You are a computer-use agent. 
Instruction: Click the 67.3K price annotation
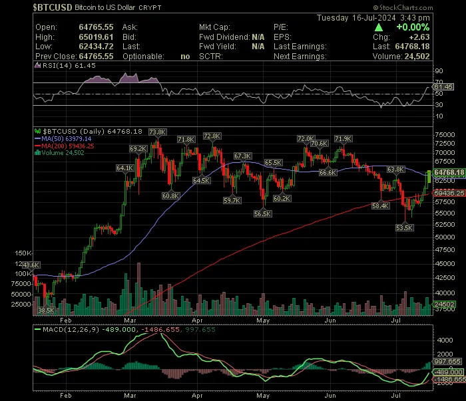[x=242, y=156]
